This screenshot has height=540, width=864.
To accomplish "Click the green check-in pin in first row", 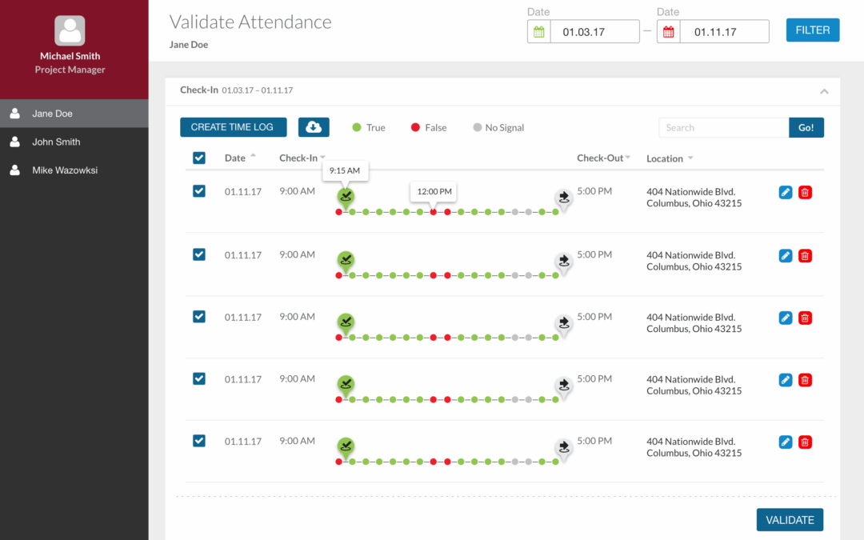I will point(346,195).
